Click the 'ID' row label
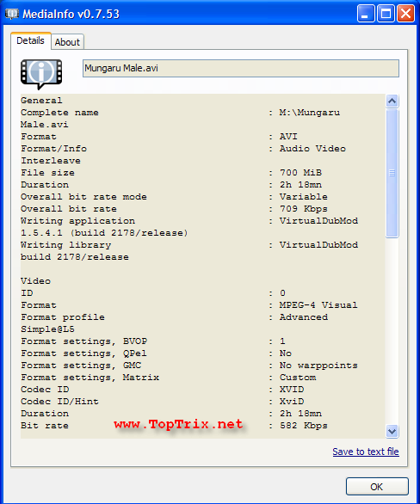 pos(27,293)
